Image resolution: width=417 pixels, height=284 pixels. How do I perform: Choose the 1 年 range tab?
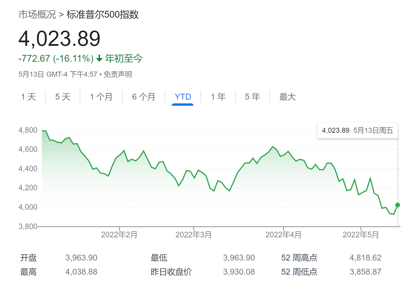point(218,97)
